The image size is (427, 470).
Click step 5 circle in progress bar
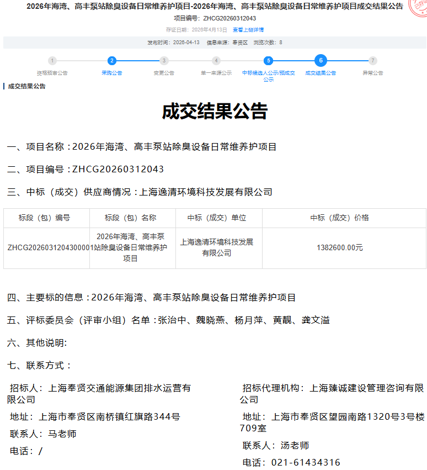[x=268, y=61]
